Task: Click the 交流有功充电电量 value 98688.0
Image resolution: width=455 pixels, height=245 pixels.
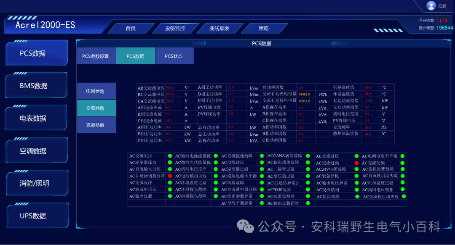Action: pyautogui.click(x=305, y=95)
